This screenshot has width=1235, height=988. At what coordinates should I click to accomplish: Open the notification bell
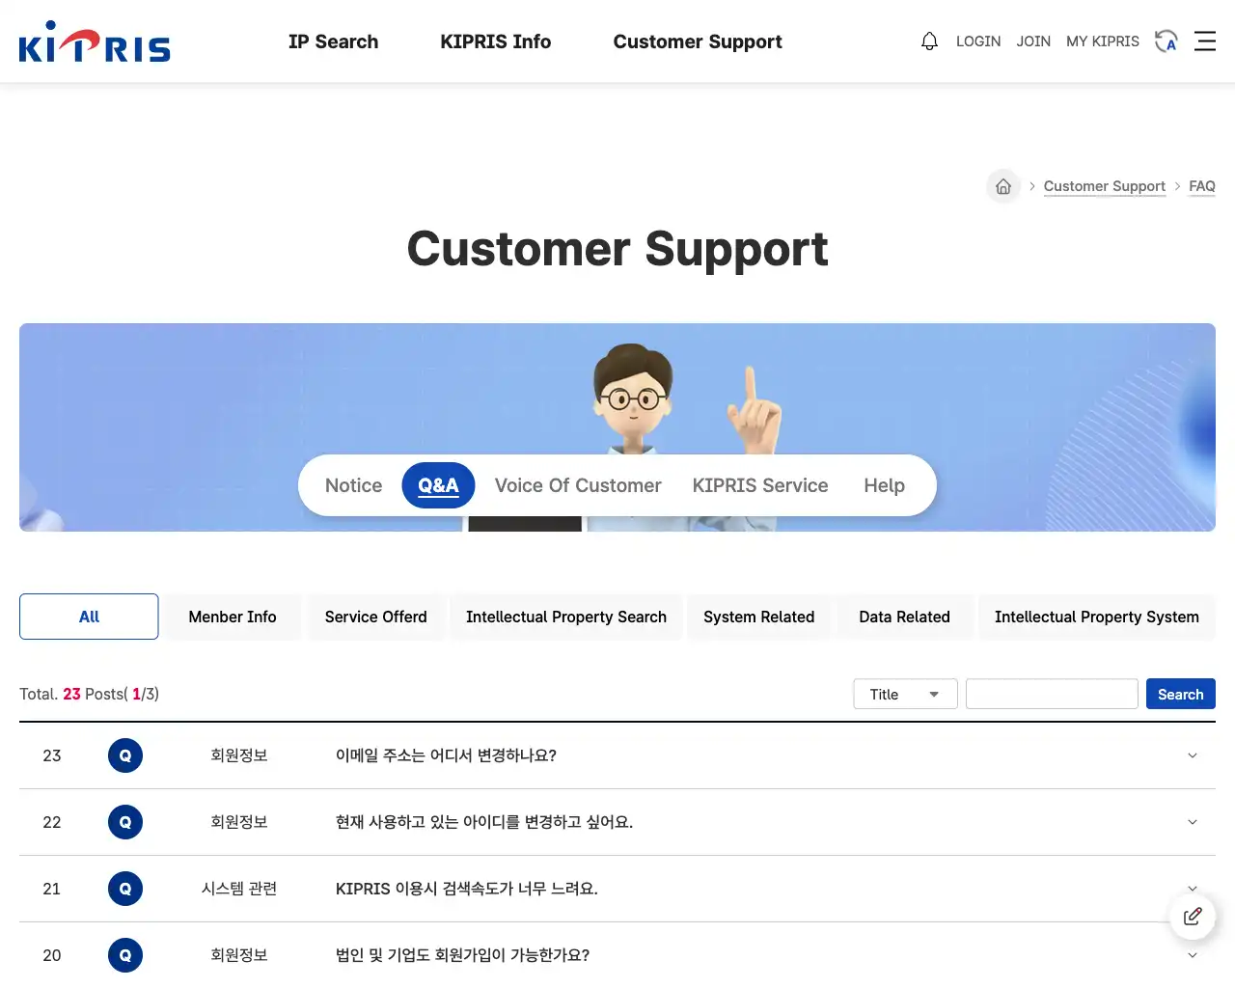point(929,41)
